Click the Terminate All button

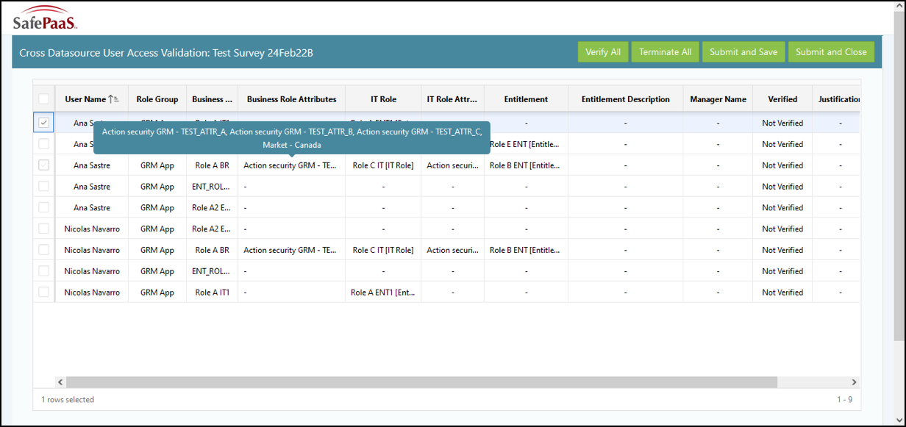point(665,52)
